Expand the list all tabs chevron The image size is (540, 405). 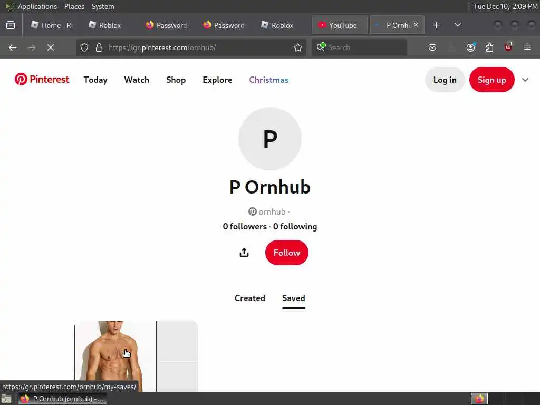click(x=458, y=25)
